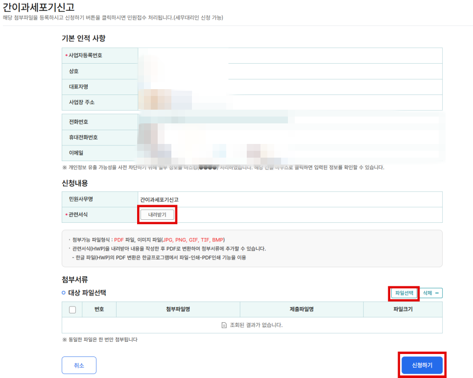
Task: Click the 상호 value field
Action: coord(290,71)
